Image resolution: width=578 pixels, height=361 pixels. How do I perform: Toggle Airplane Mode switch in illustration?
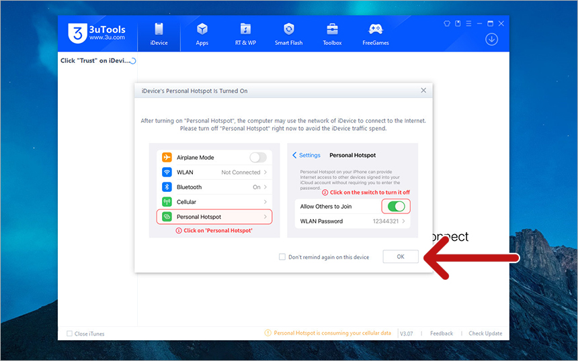coord(258,158)
